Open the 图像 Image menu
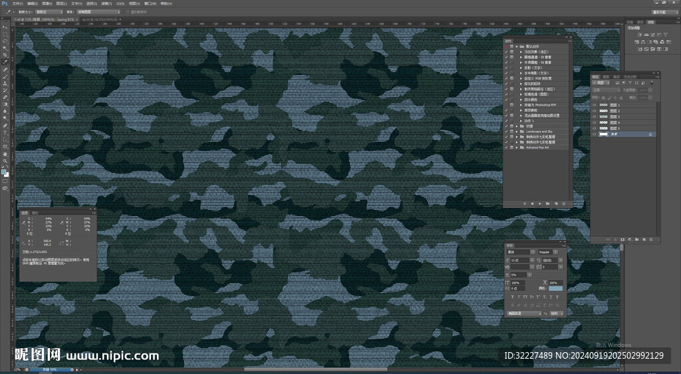The height and width of the screenshot is (374, 681). coord(47,3)
